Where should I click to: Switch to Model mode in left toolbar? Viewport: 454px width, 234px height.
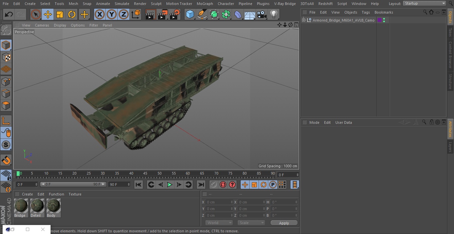(x=6, y=45)
